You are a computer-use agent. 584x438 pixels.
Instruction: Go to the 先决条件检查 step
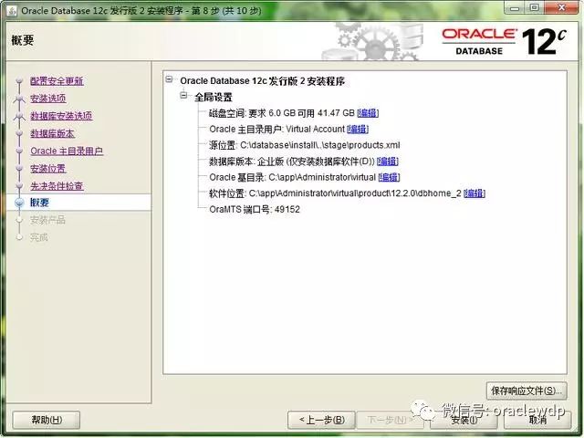tap(57, 186)
